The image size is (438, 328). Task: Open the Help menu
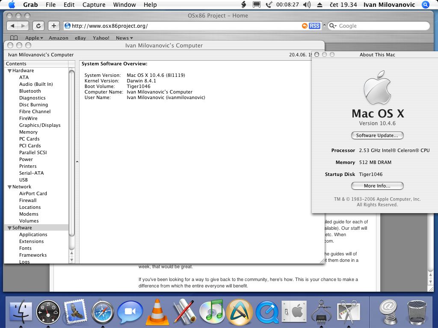tap(150, 5)
